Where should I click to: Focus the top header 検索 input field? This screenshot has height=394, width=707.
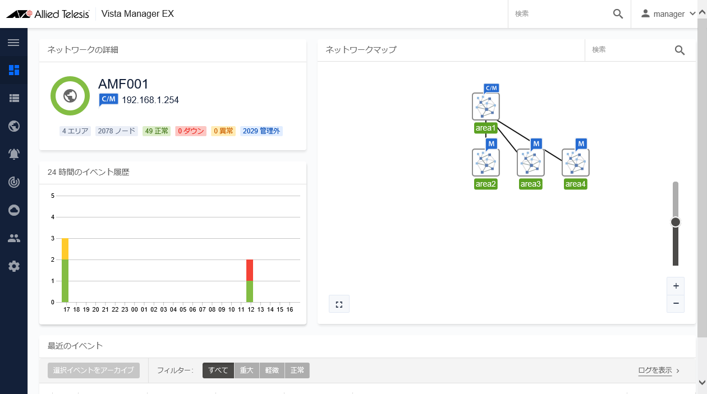[559, 14]
